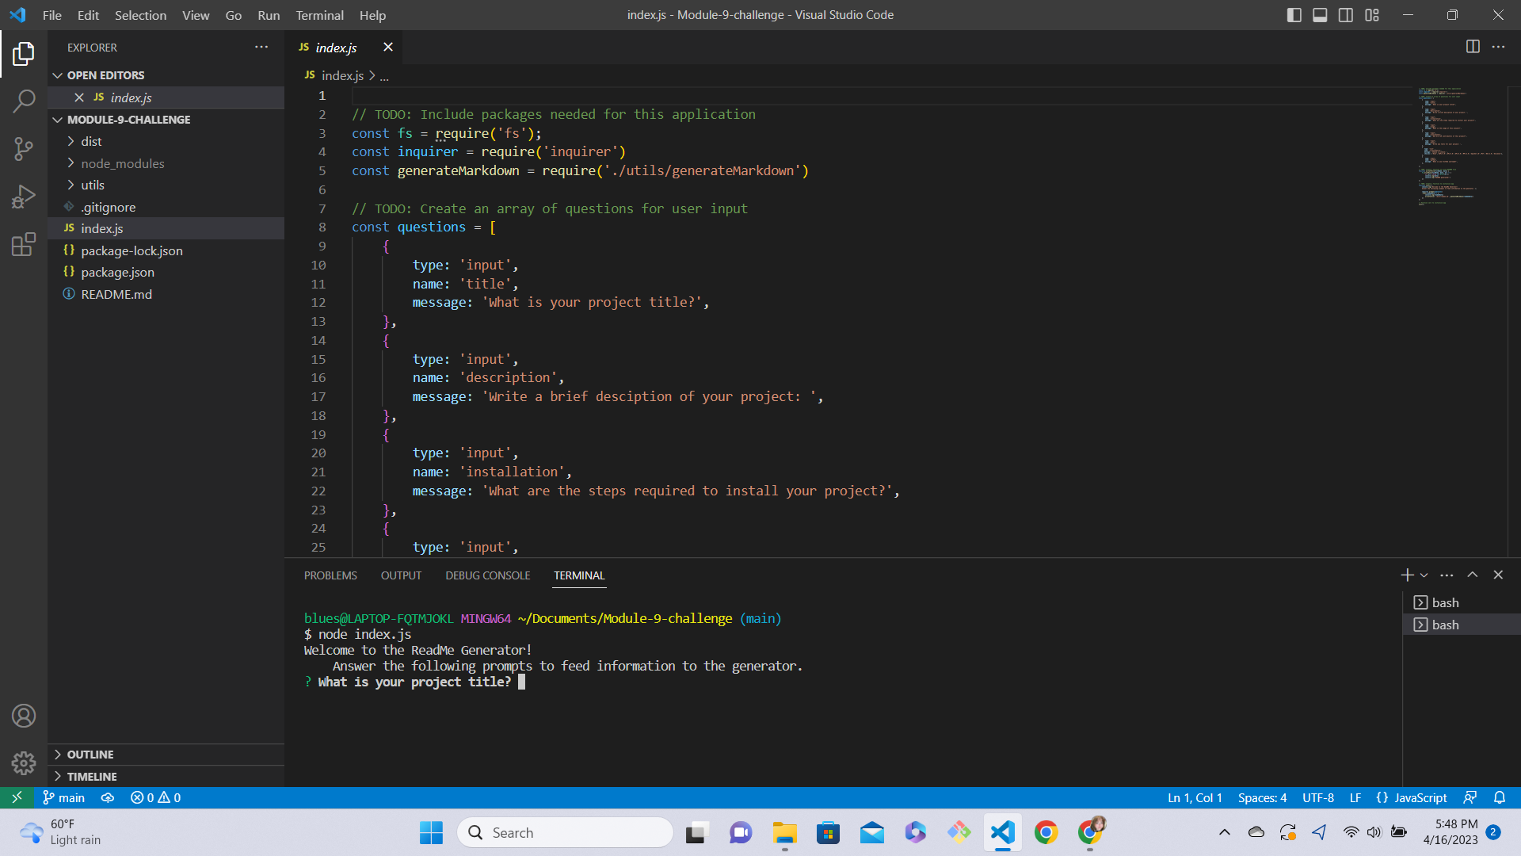Image resolution: width=1521 pixels, height=856 pixels.
Task: Open notifications from the status bar bell
Action: point(1500,797)
